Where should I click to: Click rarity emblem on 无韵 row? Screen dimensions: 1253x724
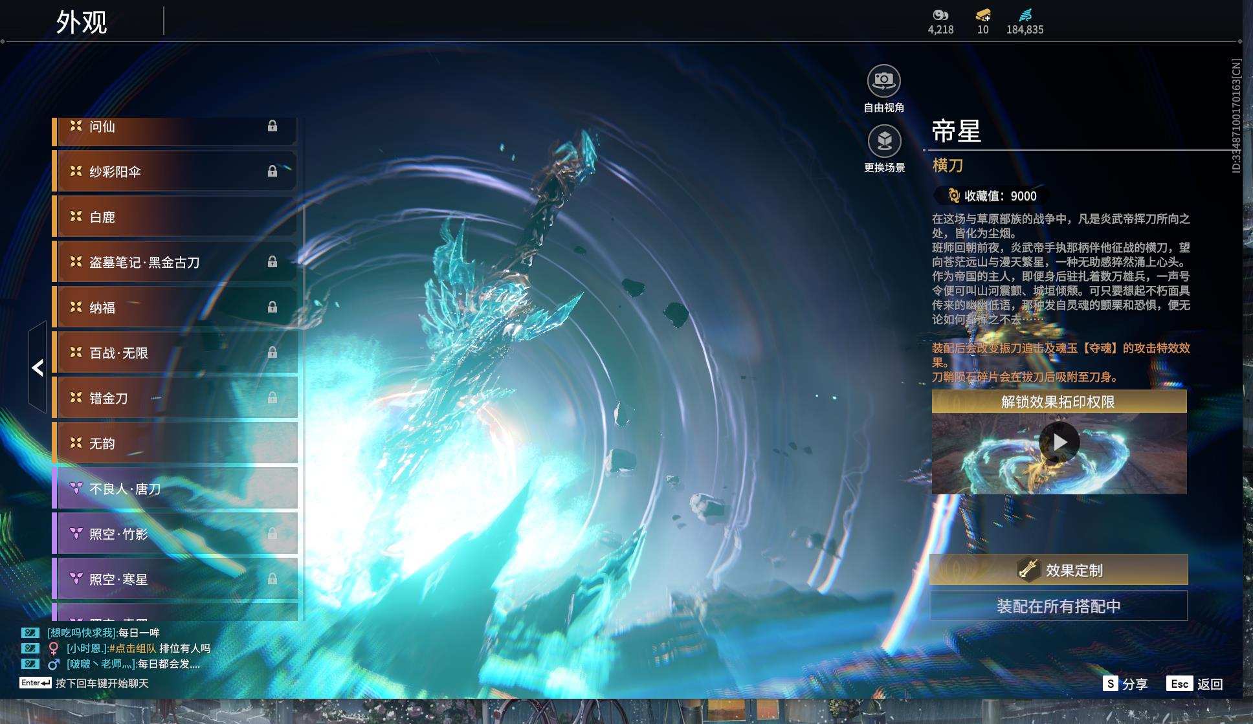click(x=76, y=443)
